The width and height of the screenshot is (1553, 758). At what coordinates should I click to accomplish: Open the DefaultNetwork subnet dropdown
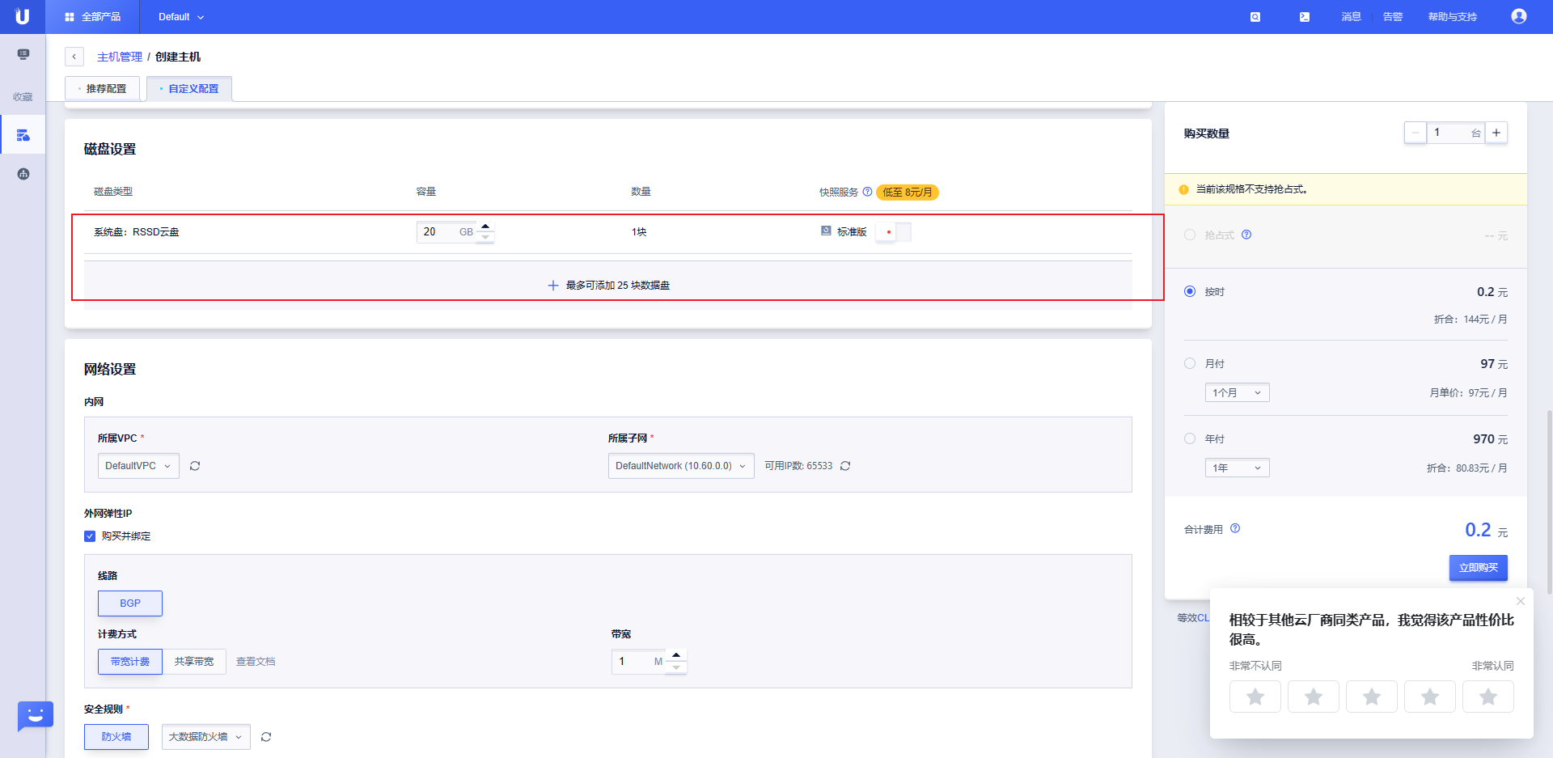click(x=681, y=466)
